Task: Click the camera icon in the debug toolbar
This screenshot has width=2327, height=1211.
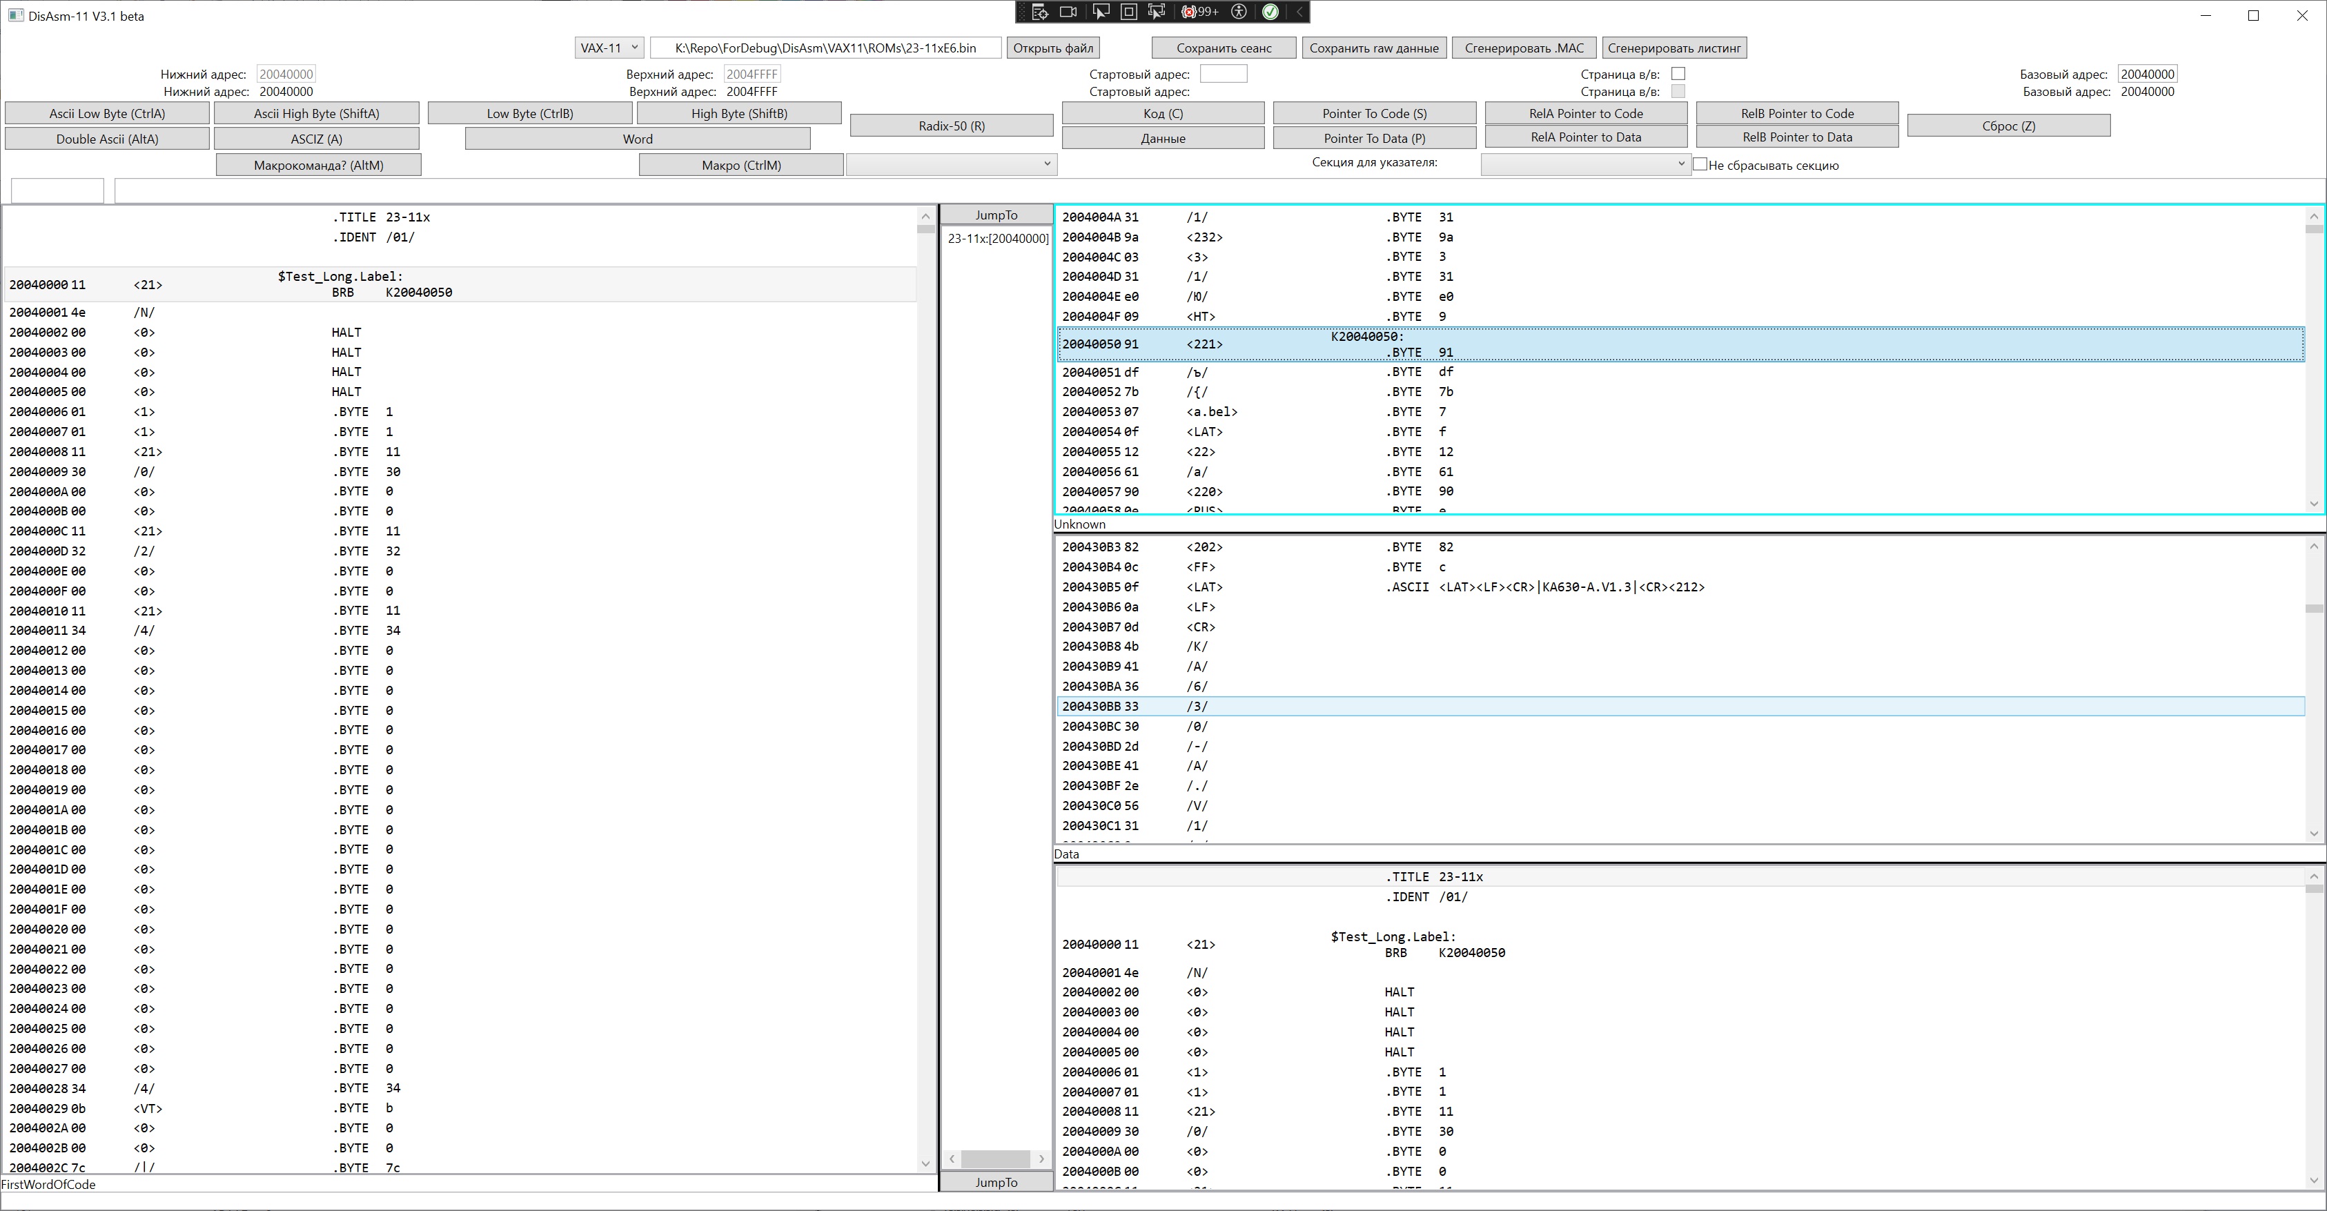Action: click(x=1069, y=12)
